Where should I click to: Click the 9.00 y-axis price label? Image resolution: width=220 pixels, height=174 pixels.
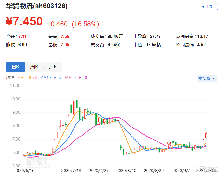pos(16,112)
